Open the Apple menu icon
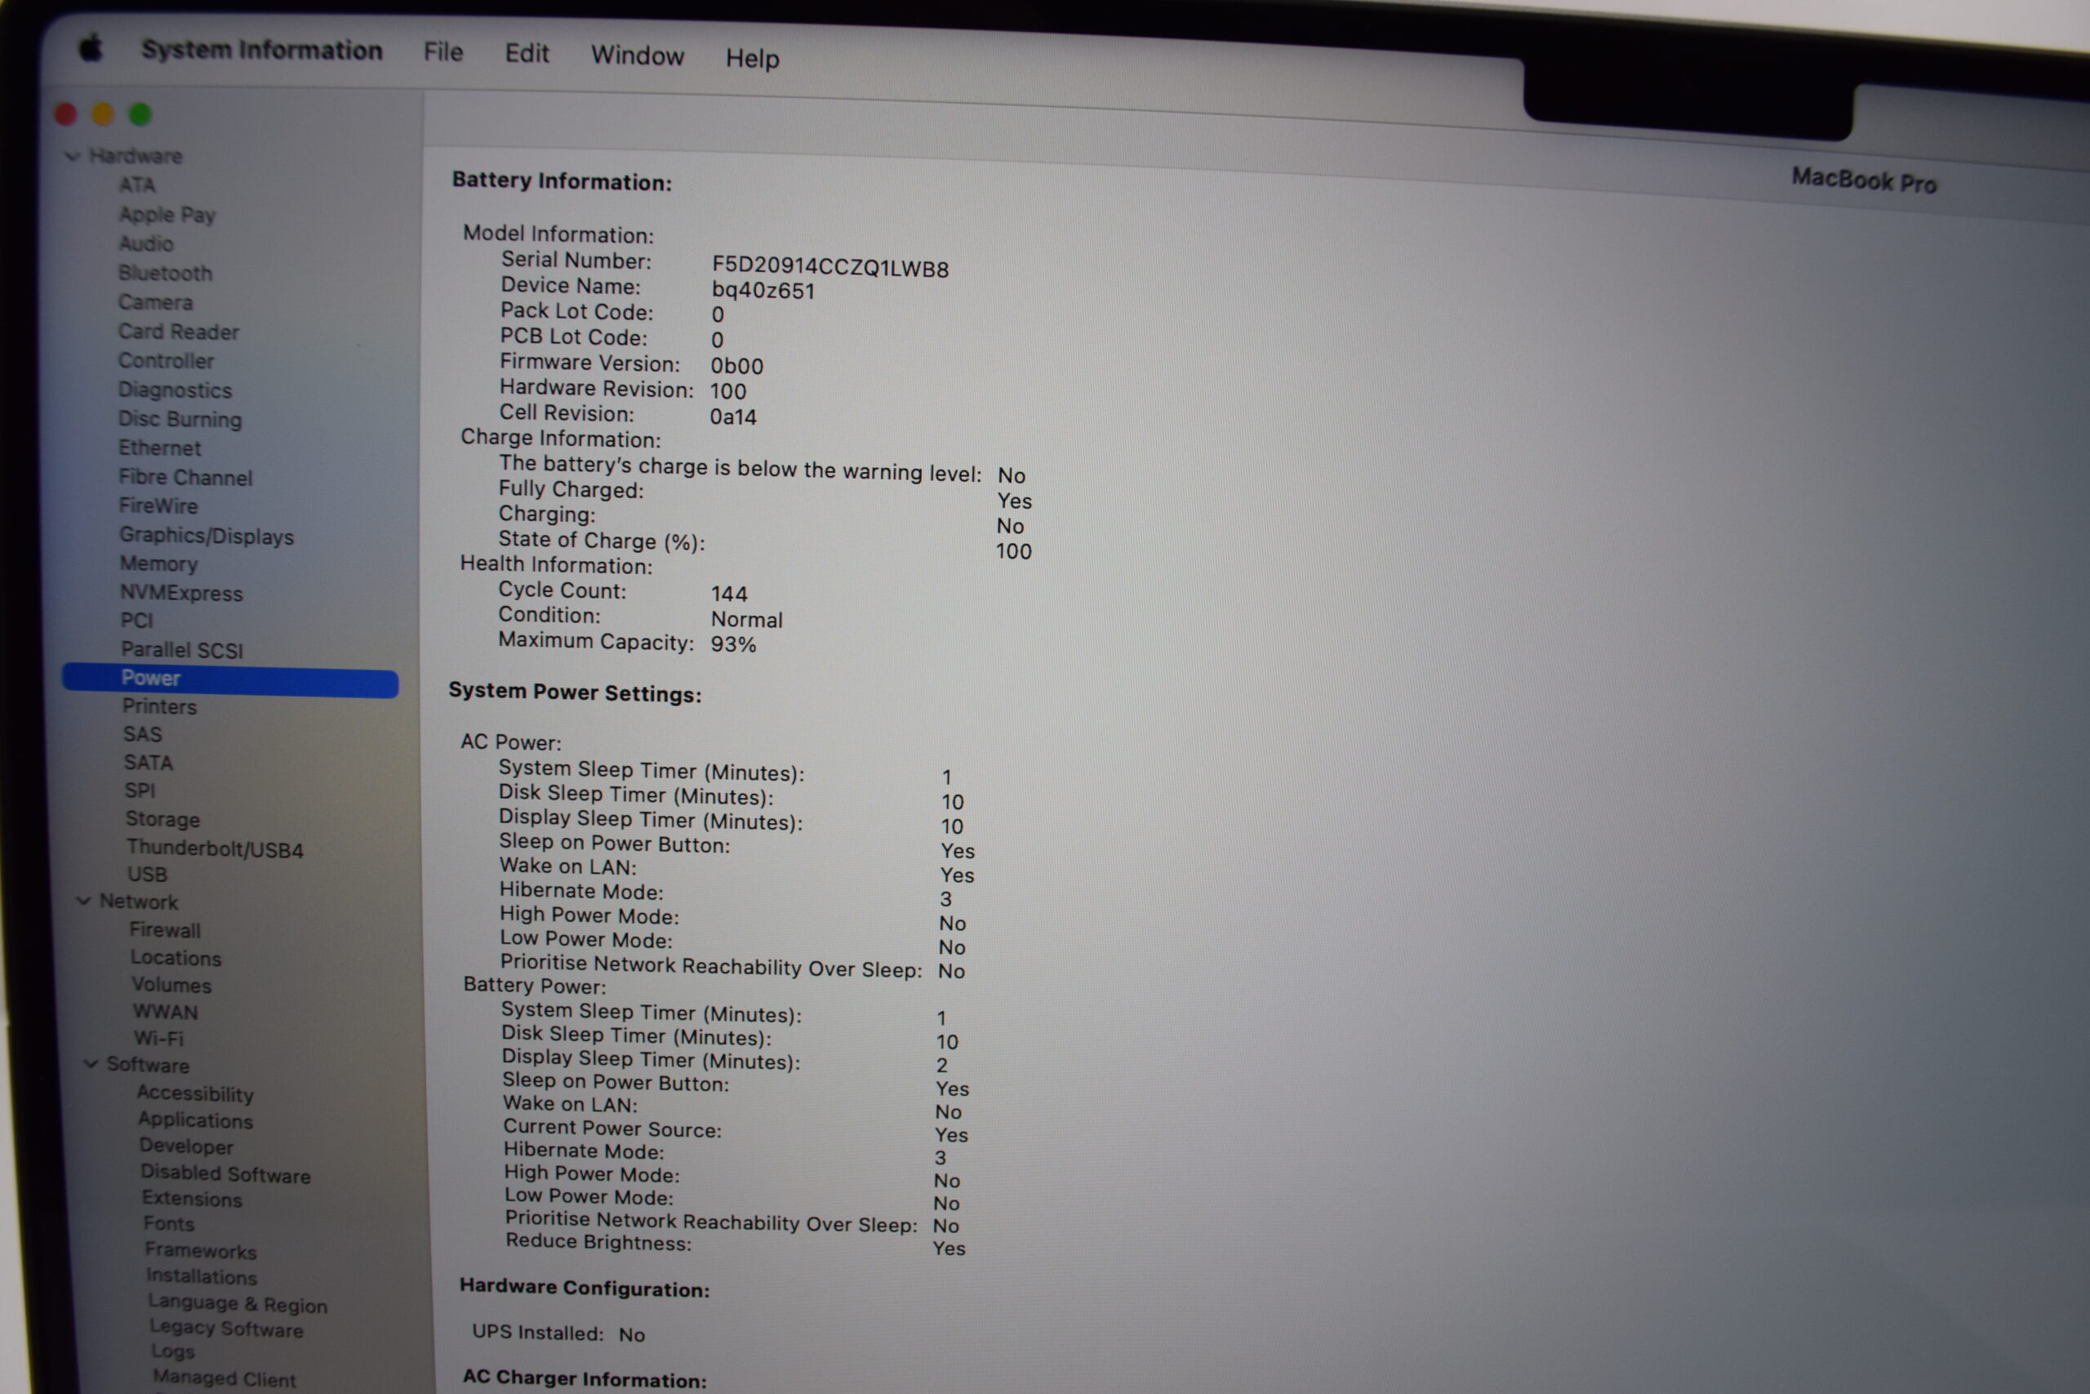This screenshot has width=2090, height=1394. [x=91, y=47]
